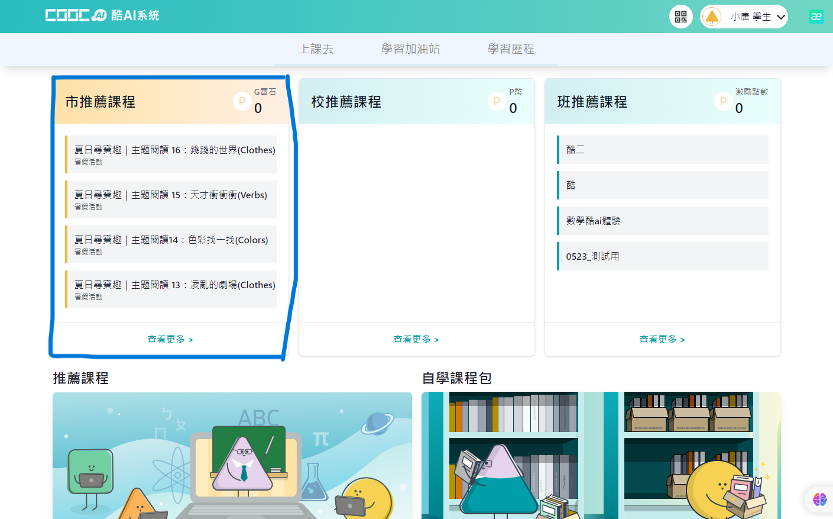View more under 班推薦課程
Screen dimensions: 833x519
[x=662, y=339]
